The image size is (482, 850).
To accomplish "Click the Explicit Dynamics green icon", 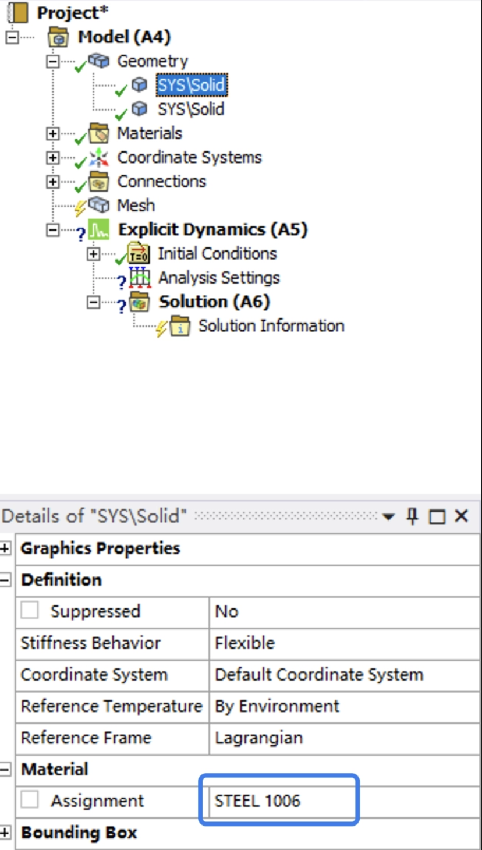I will tap(100, 229).
